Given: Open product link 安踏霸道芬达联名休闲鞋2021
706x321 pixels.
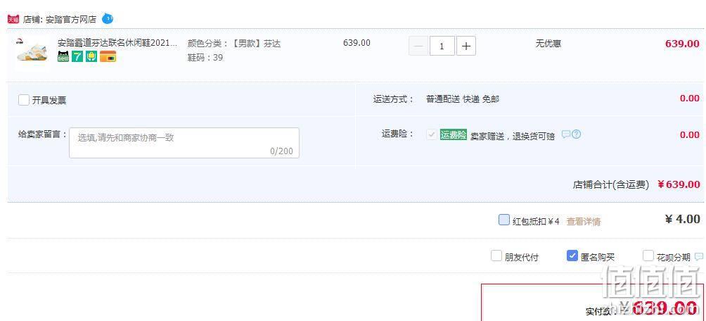Looking at the screenshot, I should [117, 43].
